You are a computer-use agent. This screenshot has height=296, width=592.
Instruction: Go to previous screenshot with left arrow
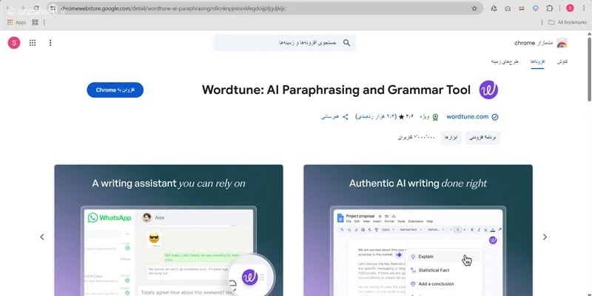[42, 237]
